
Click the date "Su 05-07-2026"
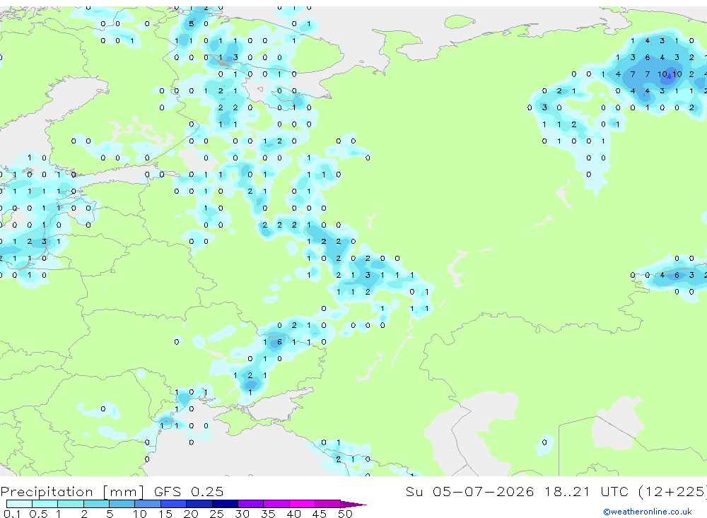point(470,491)
